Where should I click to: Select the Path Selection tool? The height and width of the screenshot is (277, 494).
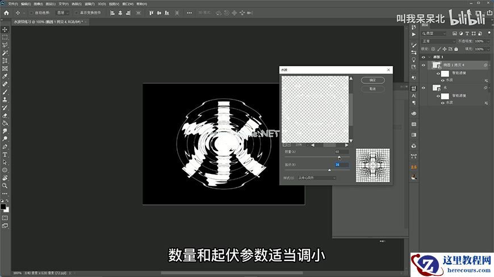click(5, 162)
